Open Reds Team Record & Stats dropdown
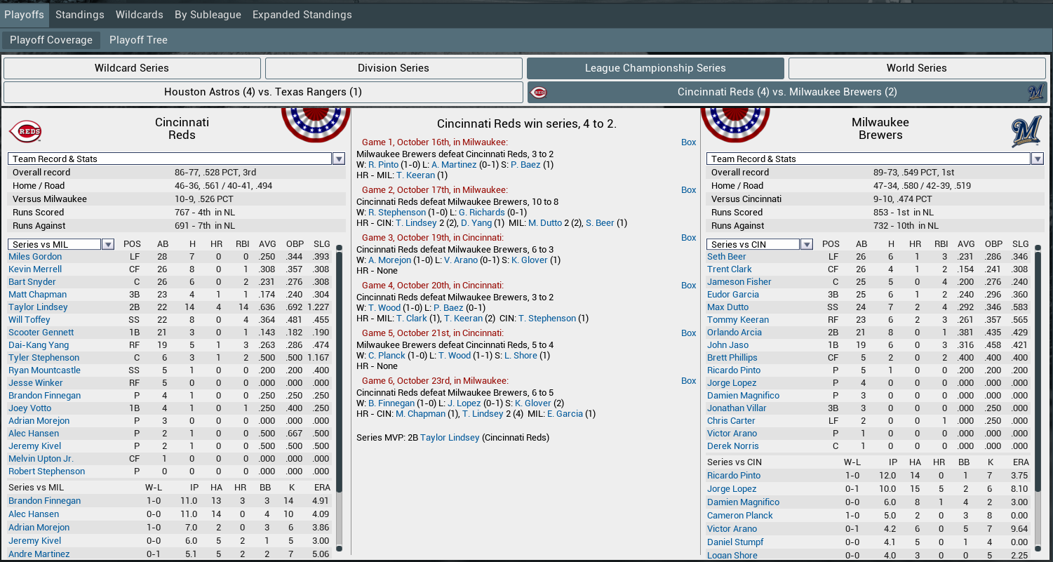This screenshot has width=1053, height=562. click(339, 159)
